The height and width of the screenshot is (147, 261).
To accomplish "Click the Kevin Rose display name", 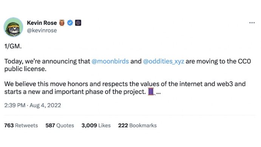I will tap(42, 23).
